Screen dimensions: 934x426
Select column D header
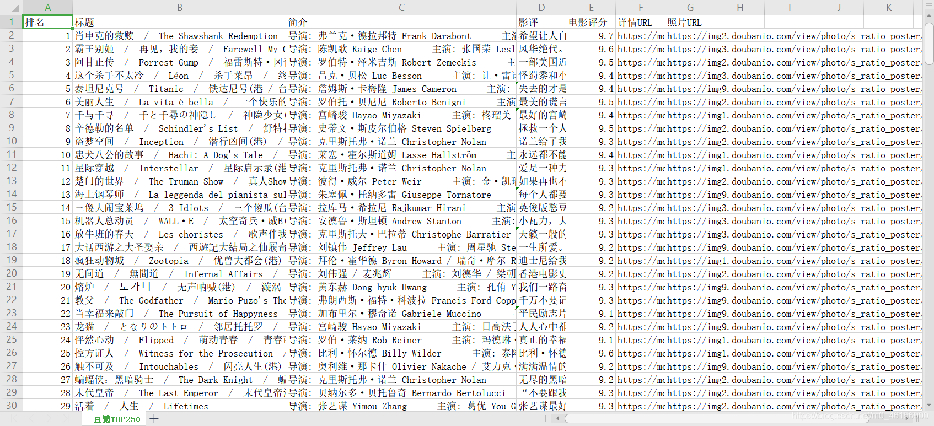click(x=541, y=8)
